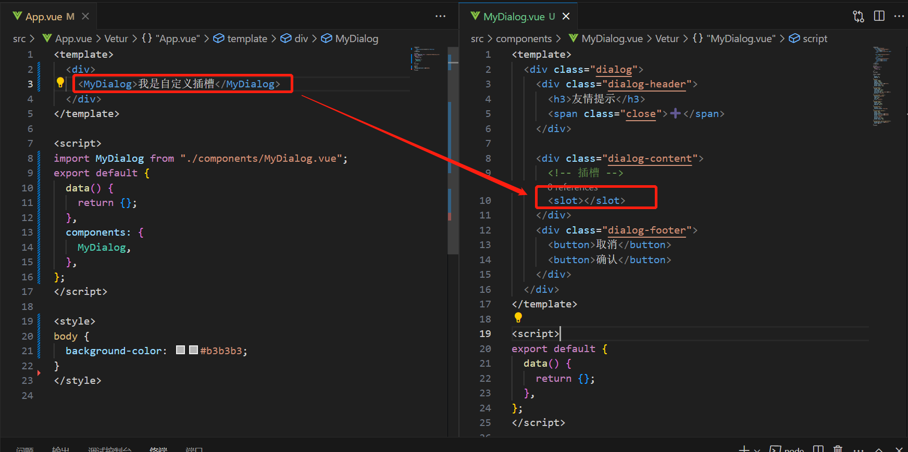
Task: Click the <!-- 插槽 --> comment
Action: point(586,173)
